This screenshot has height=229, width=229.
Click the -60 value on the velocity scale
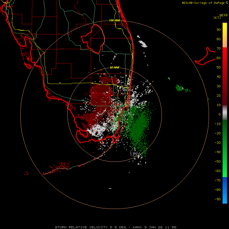pyautogui.click(x=218, y=171)
